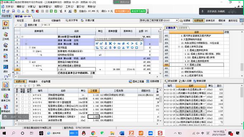Click the Sigma sum icon in the toolbar
This screenshot has width=244, height=137.
tap(65, 11)
